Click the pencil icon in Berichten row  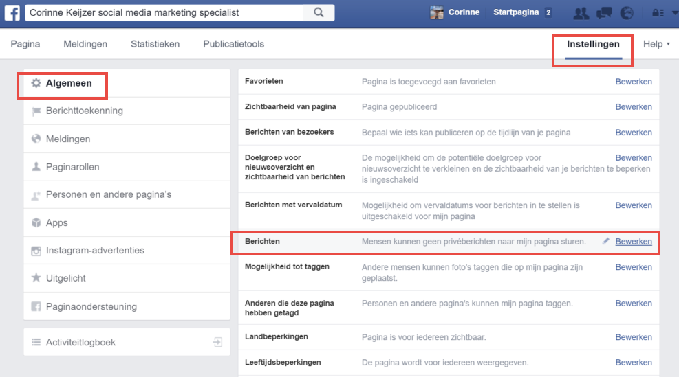click(605, 241)
